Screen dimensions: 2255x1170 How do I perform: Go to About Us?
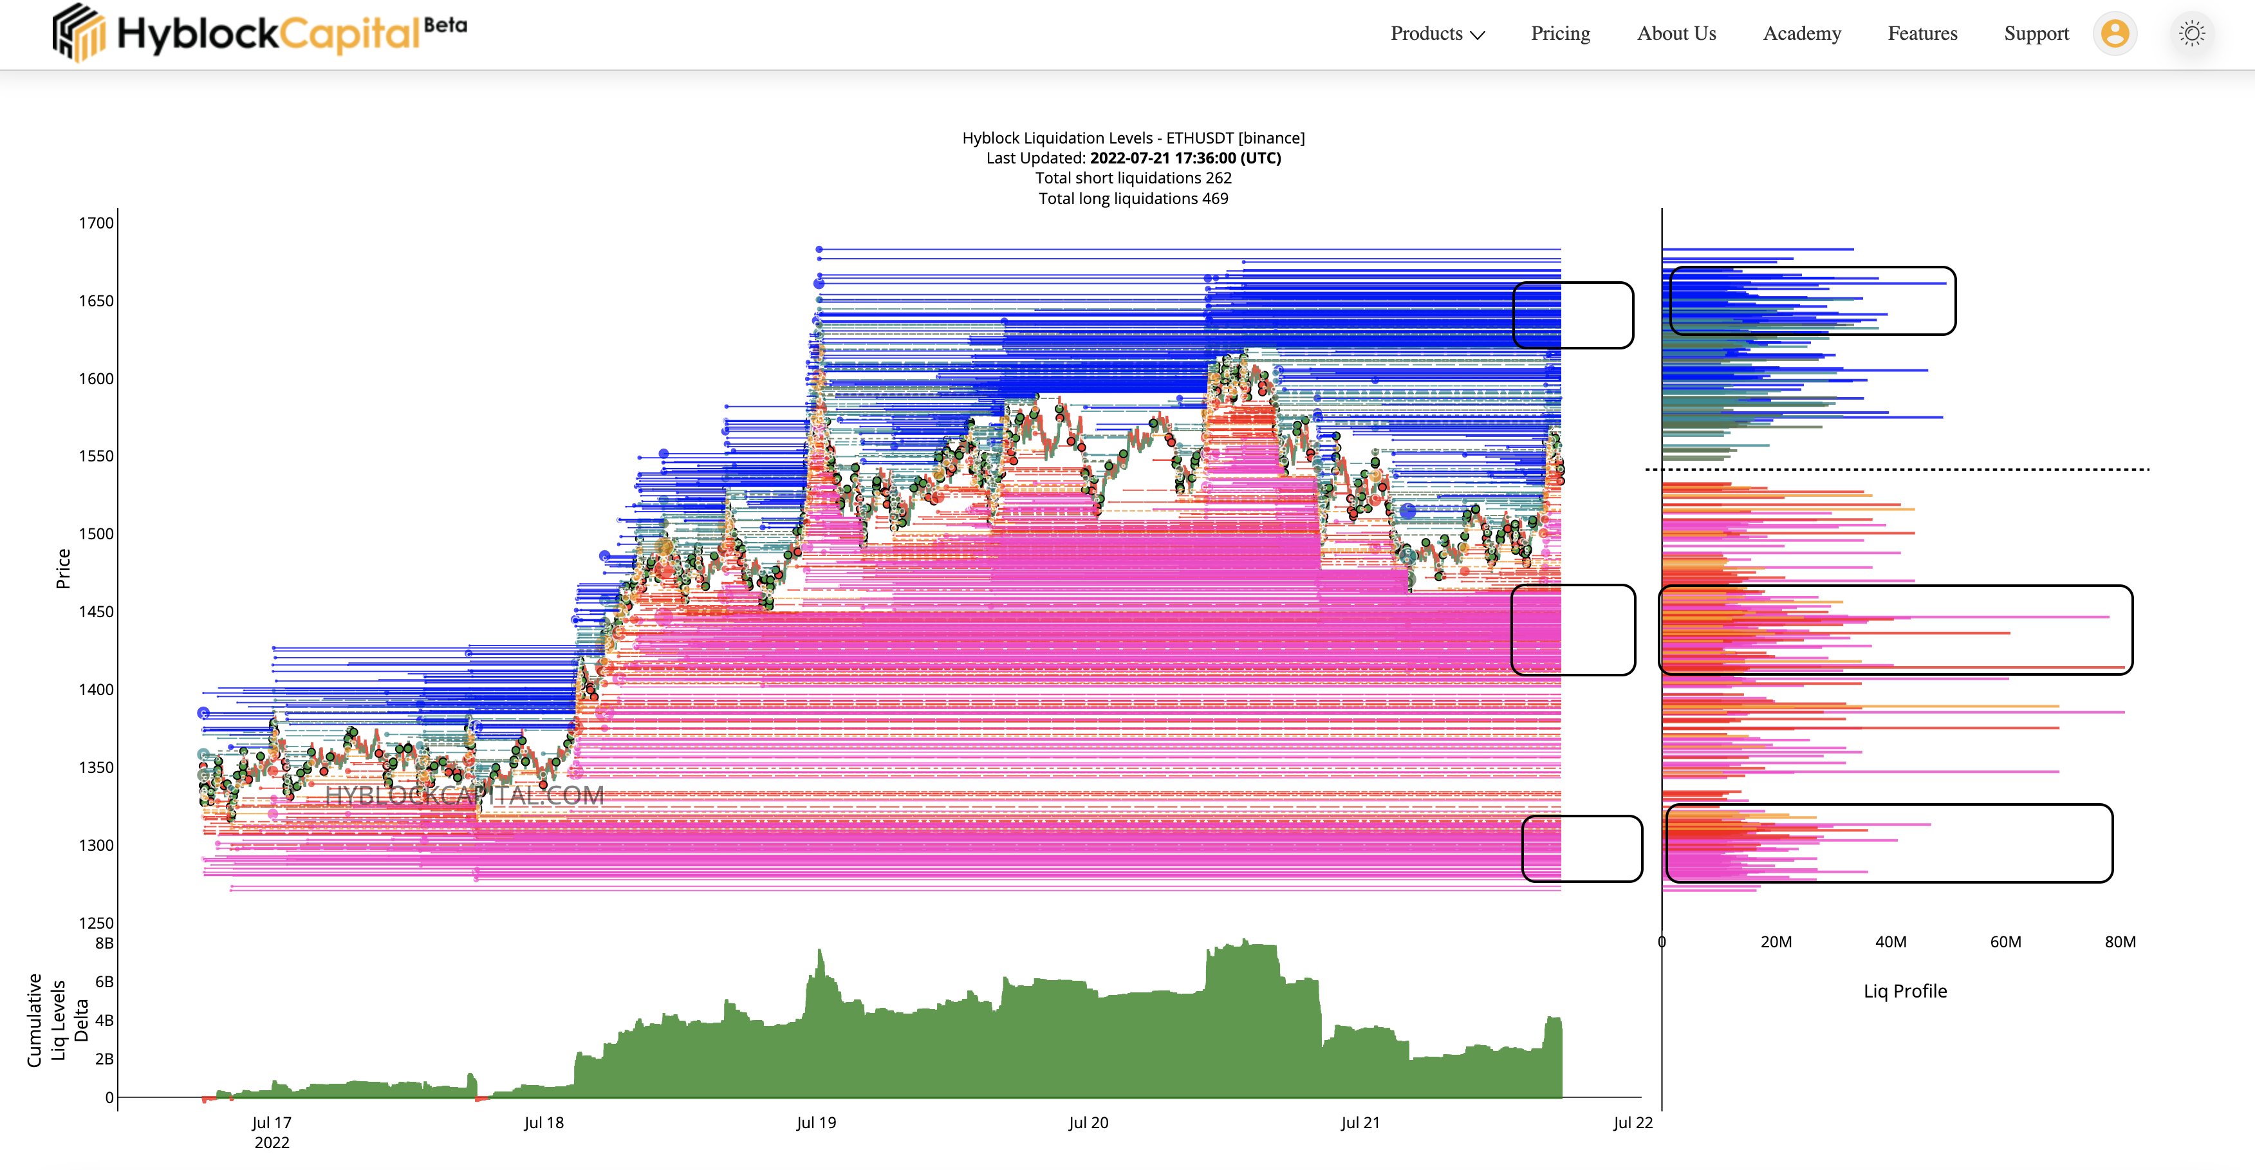pyautogui.click(x=1676, y=33)
